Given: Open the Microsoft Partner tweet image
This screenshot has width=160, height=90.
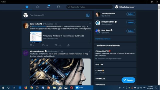Looking at the screenshot, I should point(60,72).
